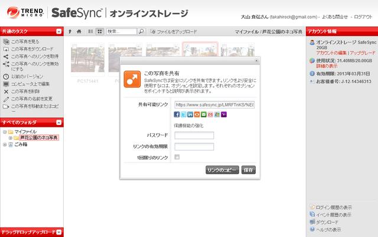Image resolution: width=378 pixels, height=237 pixels.
Task: Collapse the マイファイル tree node
Action: tap(5, 132)
